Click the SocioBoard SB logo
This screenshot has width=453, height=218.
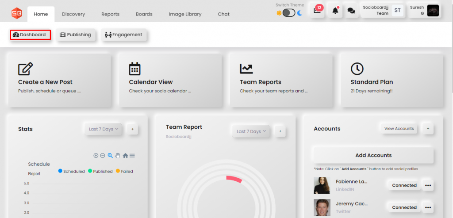pyautogui.click(x=17, y=14)
